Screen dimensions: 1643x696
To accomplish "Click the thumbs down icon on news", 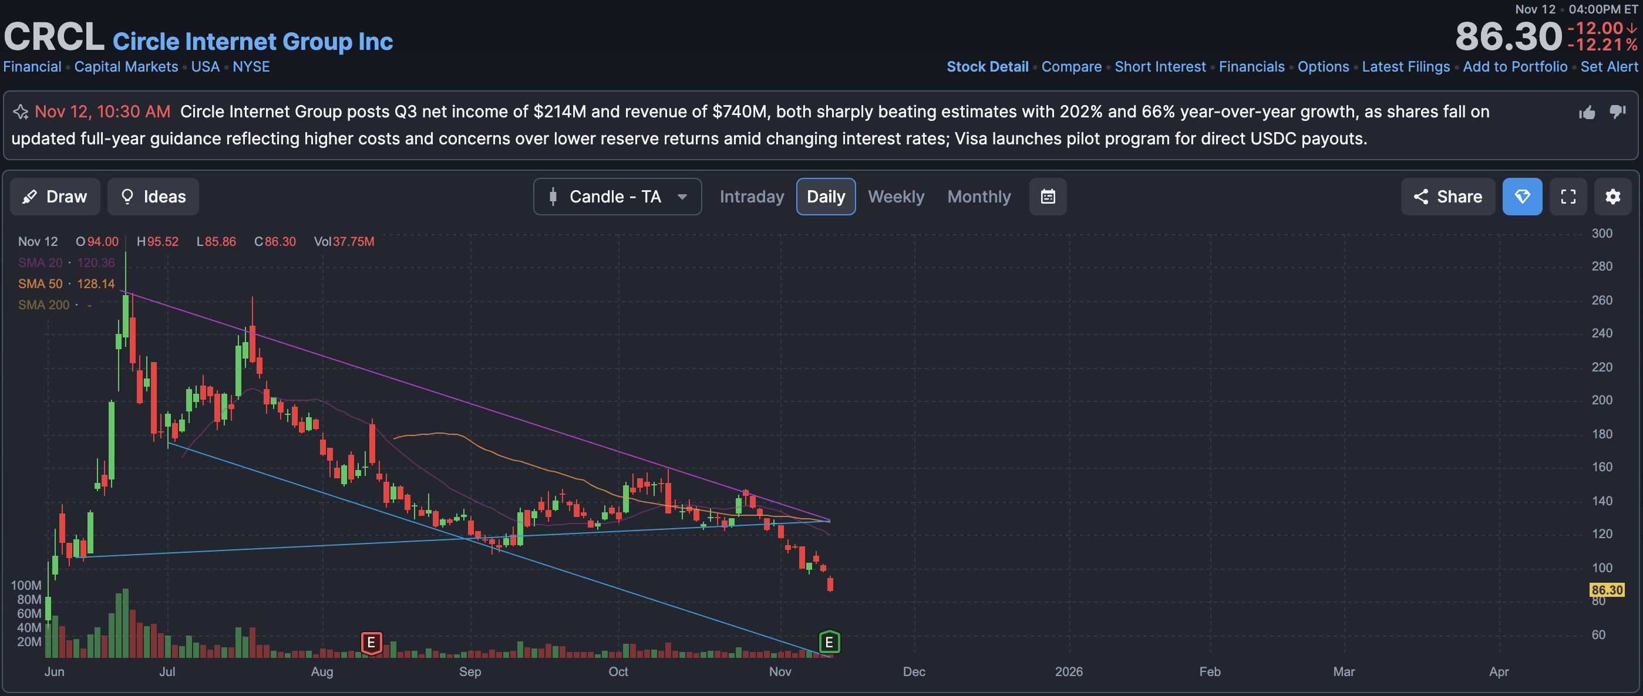I will pos(1618,112).
